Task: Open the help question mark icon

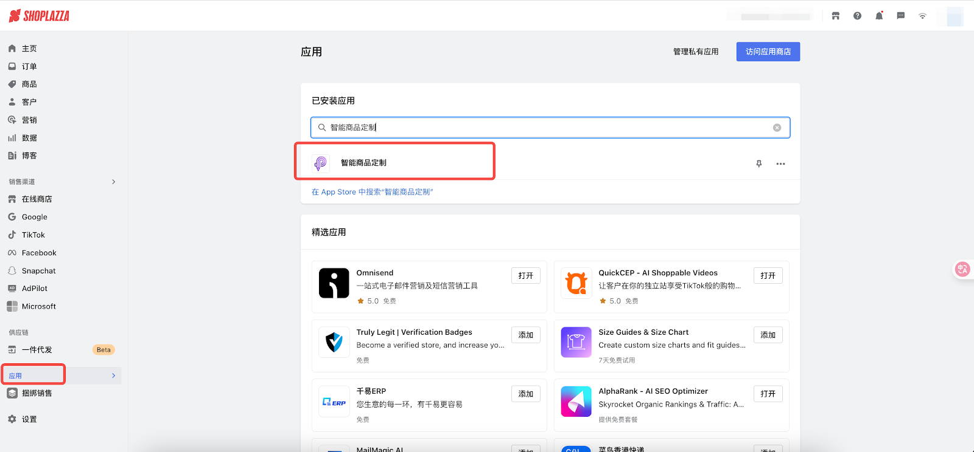Action: [857, 16]
